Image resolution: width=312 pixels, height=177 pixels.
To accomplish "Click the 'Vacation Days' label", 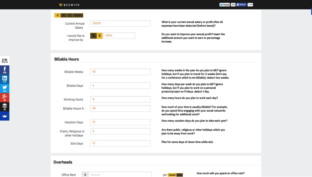I will click(74, 122).
